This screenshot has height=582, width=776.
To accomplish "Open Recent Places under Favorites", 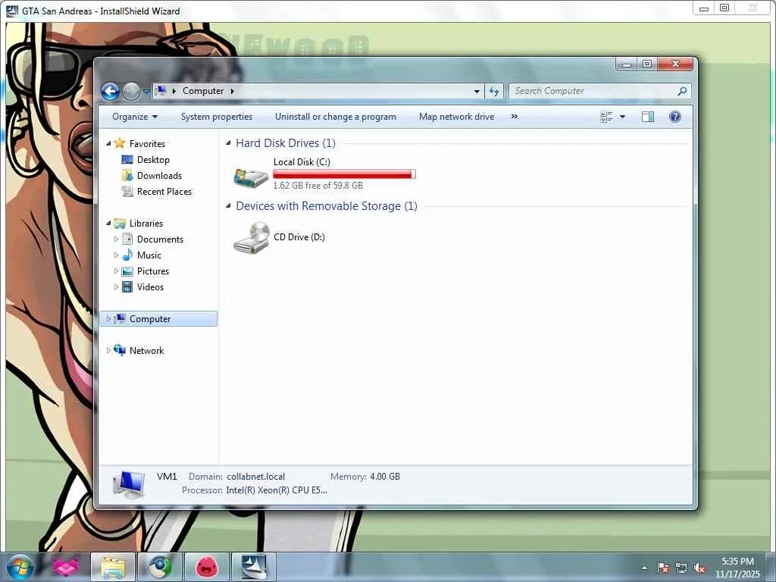I will click(x=164, y=192).
